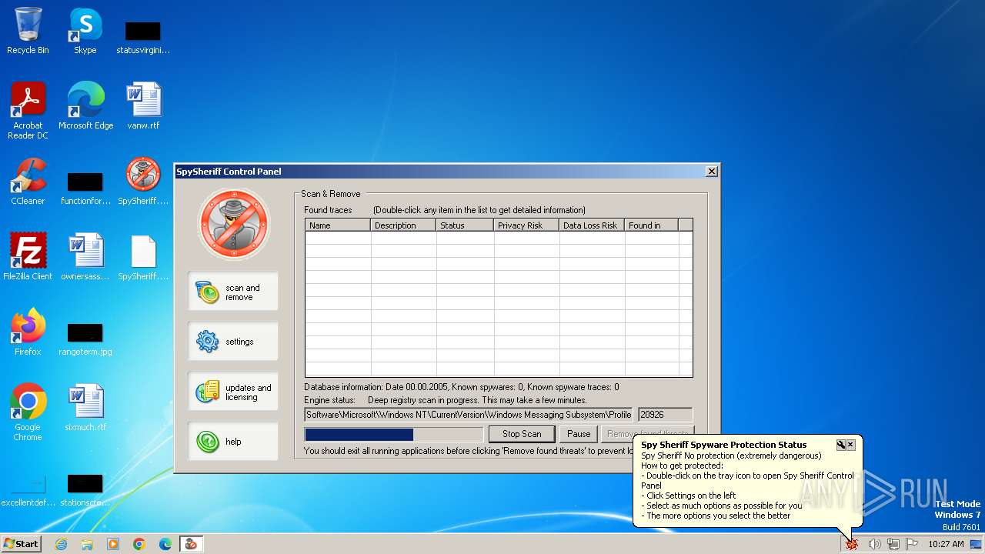985x554 pixels.
Task: Open Windows Media Player from taskbar
Action: (x=113, y=544)
